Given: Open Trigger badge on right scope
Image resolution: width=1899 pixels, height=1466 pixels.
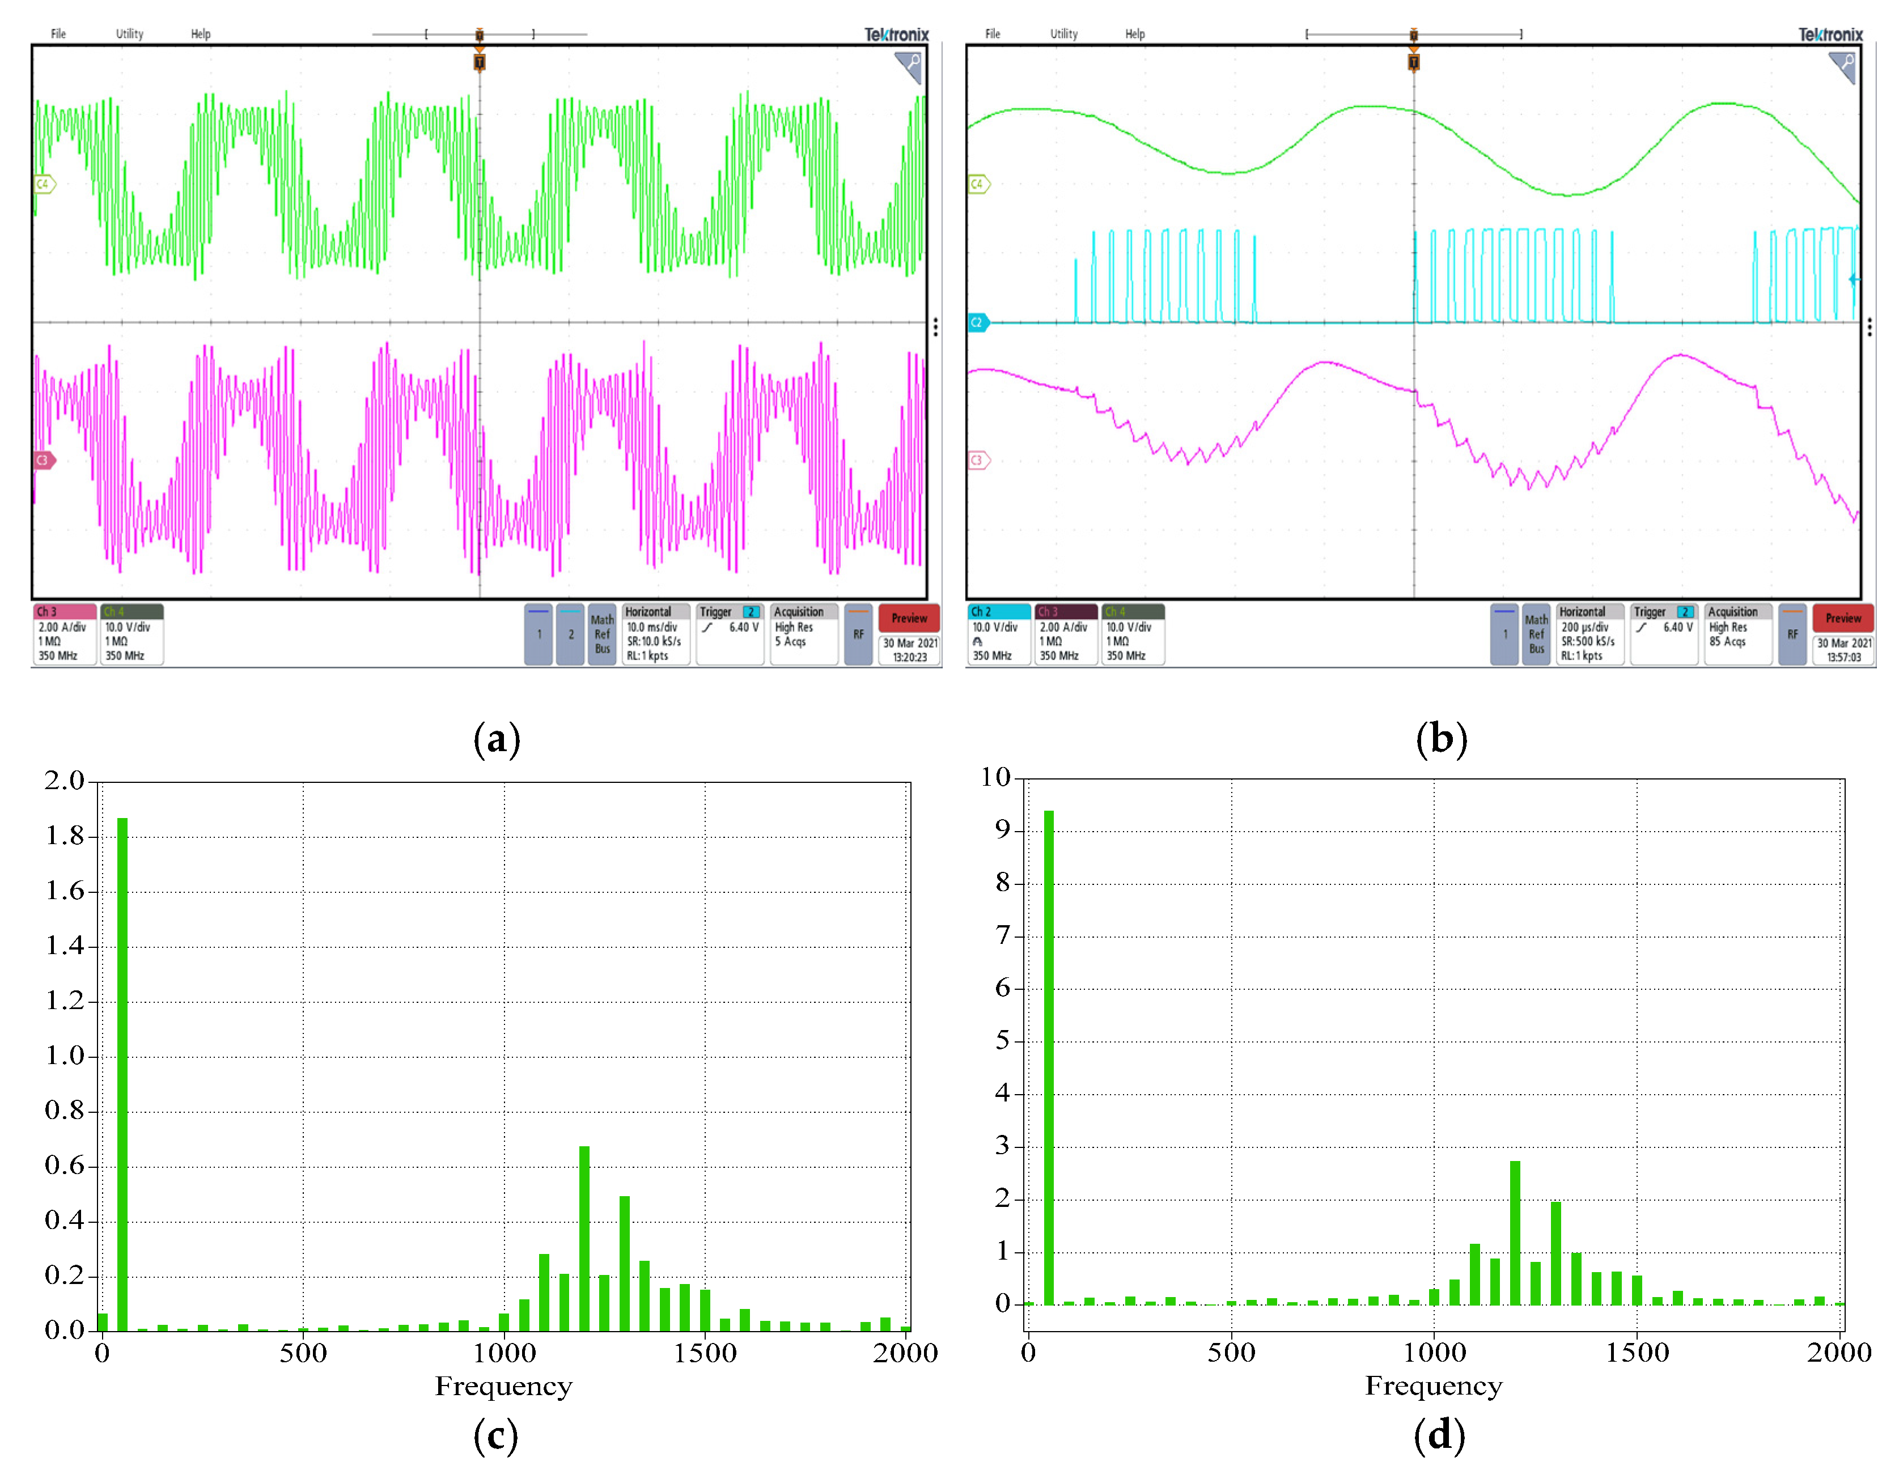Looking at the screenshot, I should click(1663, 635).
